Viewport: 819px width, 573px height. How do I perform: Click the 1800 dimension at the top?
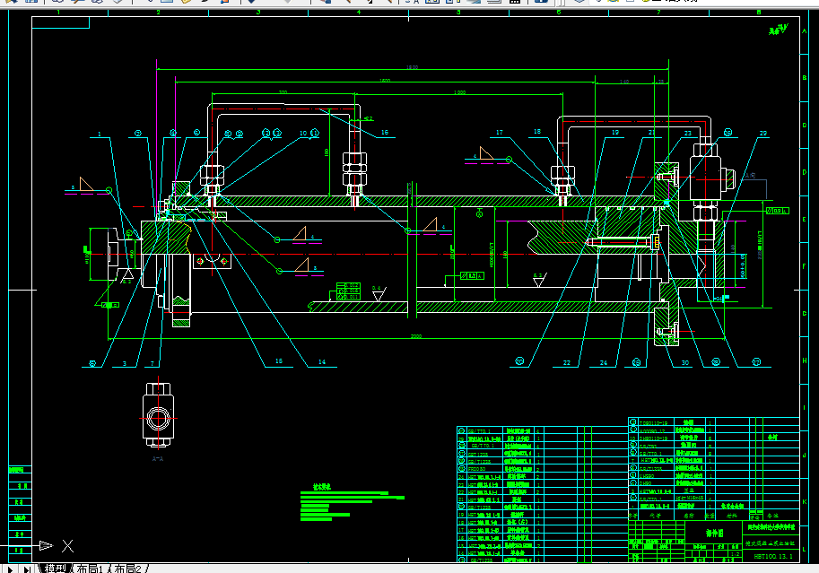click(412, 67)
